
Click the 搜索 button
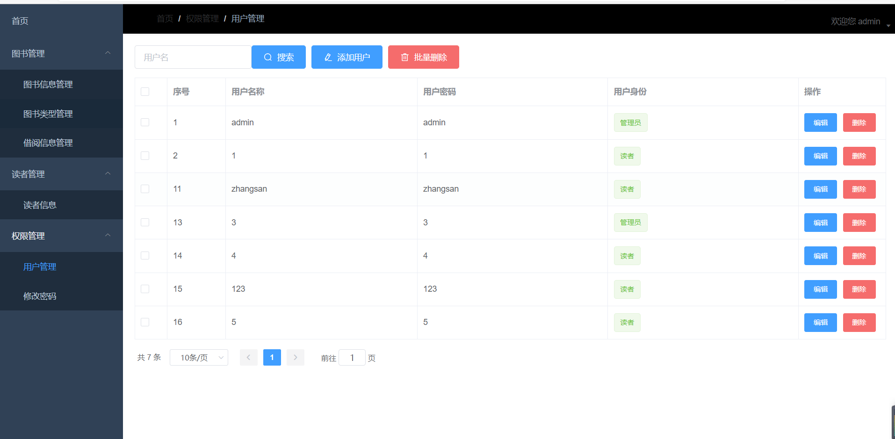[x=279, y=57]
